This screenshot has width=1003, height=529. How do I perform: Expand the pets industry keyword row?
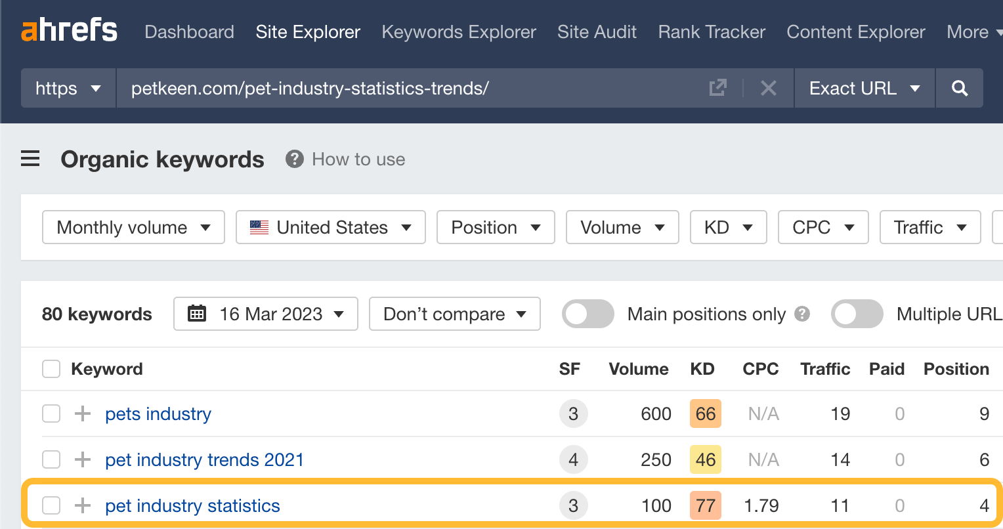click(81, 413)
